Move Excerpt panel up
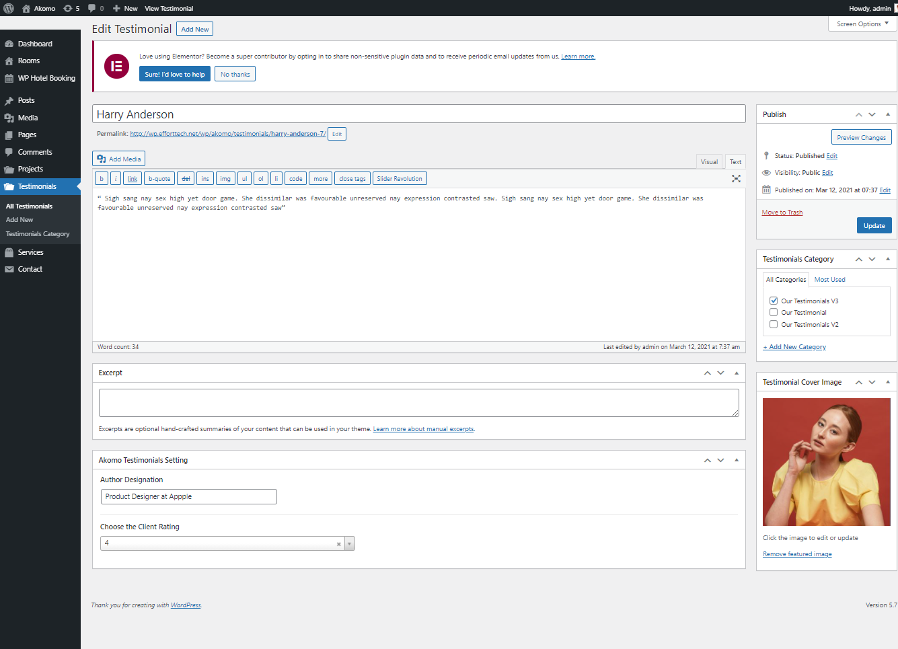898x649 pixels. 707,373
